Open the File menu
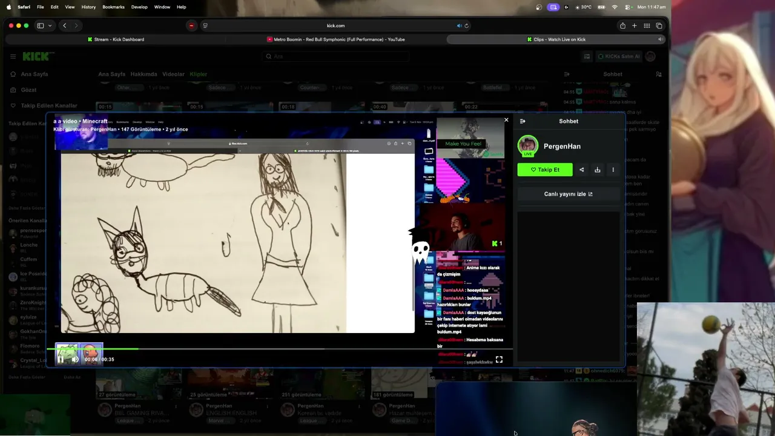775x436 pixels. coord(40,7)
